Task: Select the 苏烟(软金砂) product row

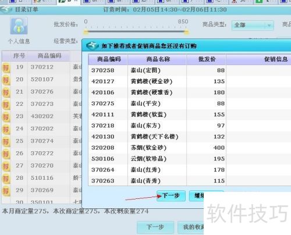Action: 190,148
